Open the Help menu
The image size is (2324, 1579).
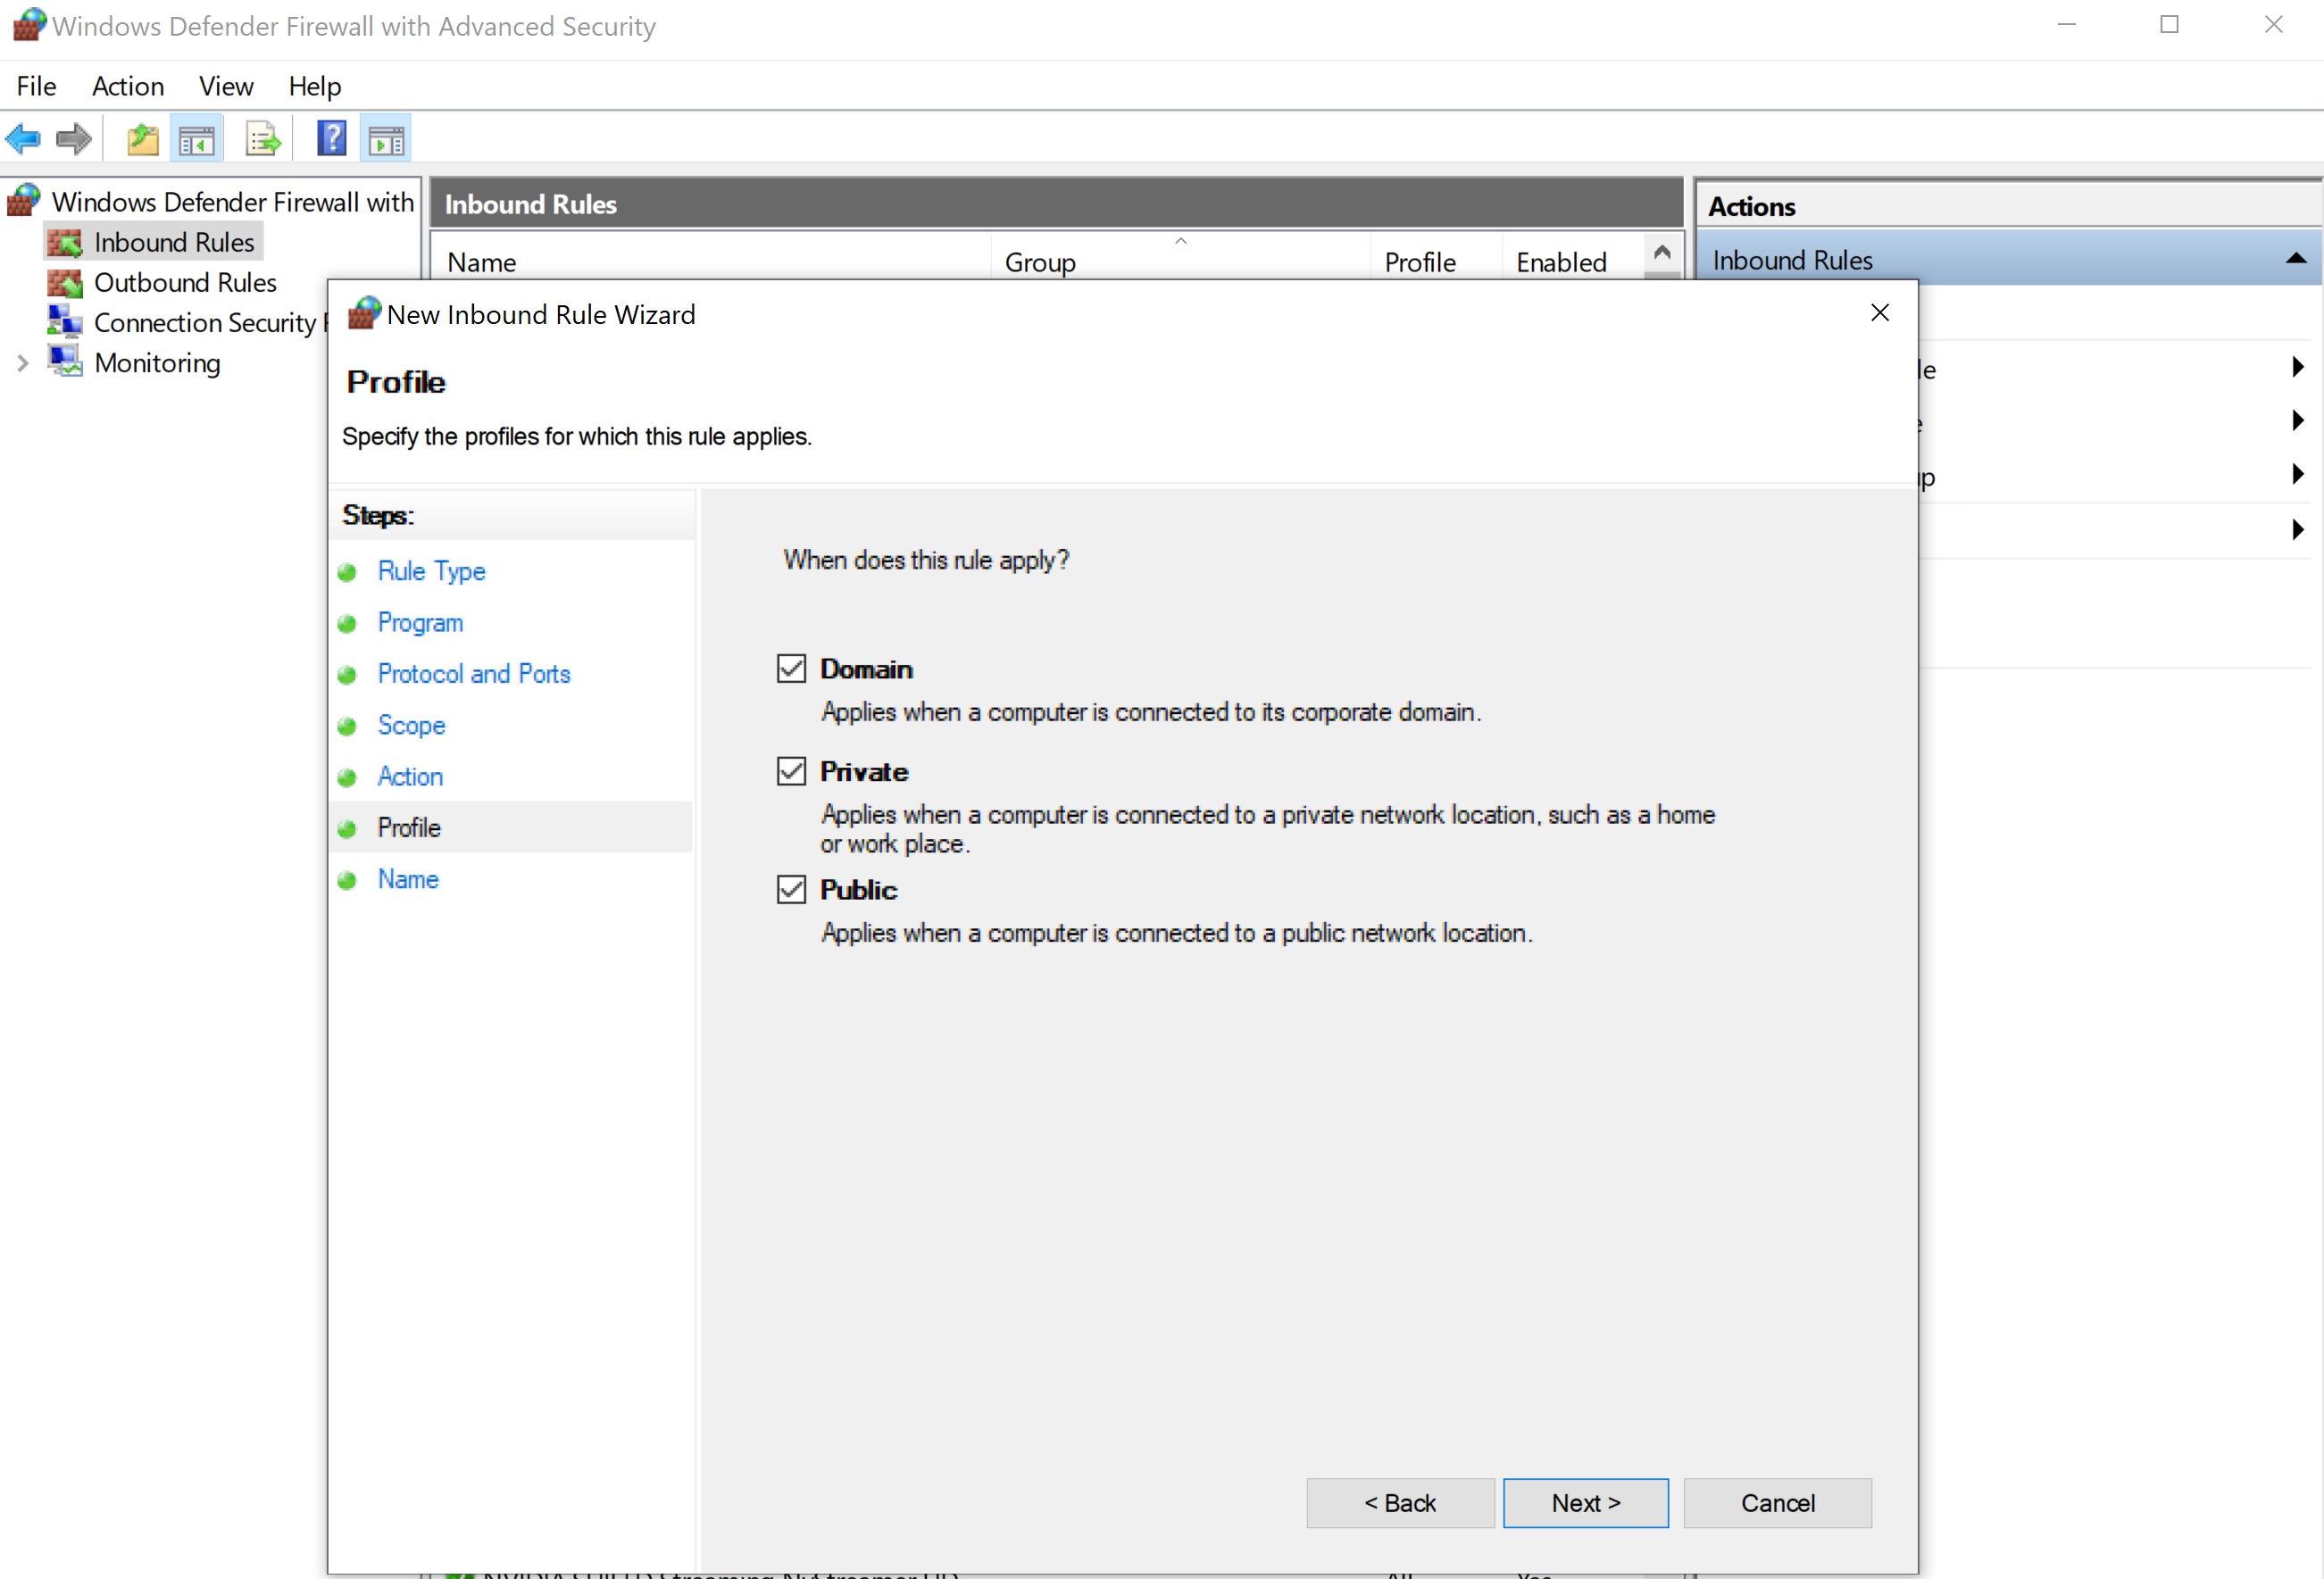[315, 86]
